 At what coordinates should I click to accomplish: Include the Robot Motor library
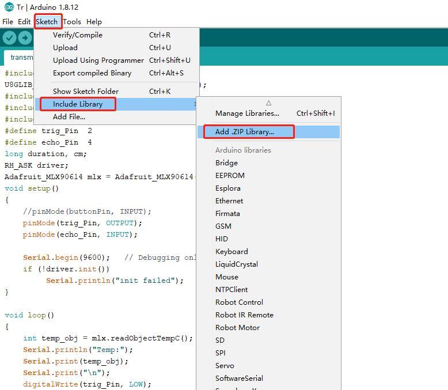coord(268,327)
